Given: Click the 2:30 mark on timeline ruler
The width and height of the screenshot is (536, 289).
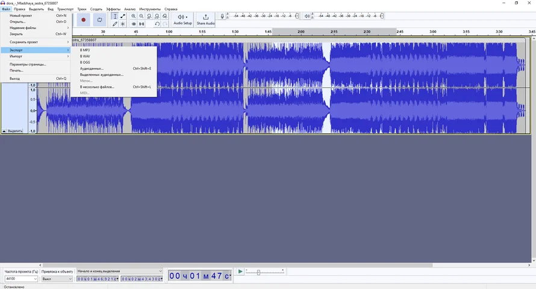Looking at the screenshot, I should click(366, 31).
